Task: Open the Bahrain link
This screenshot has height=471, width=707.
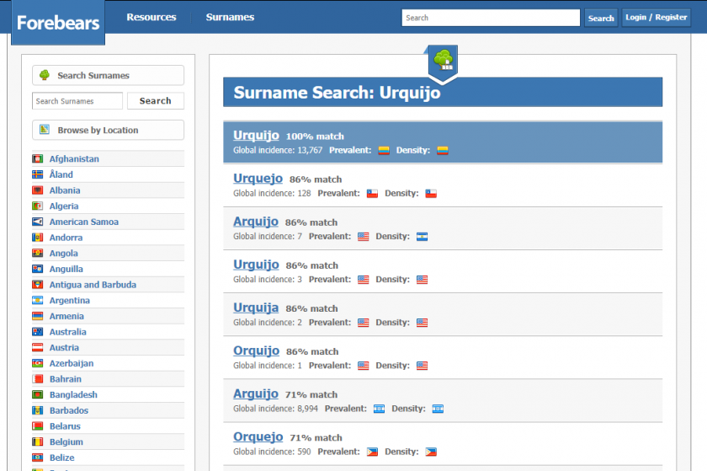Action: (66, 379)
